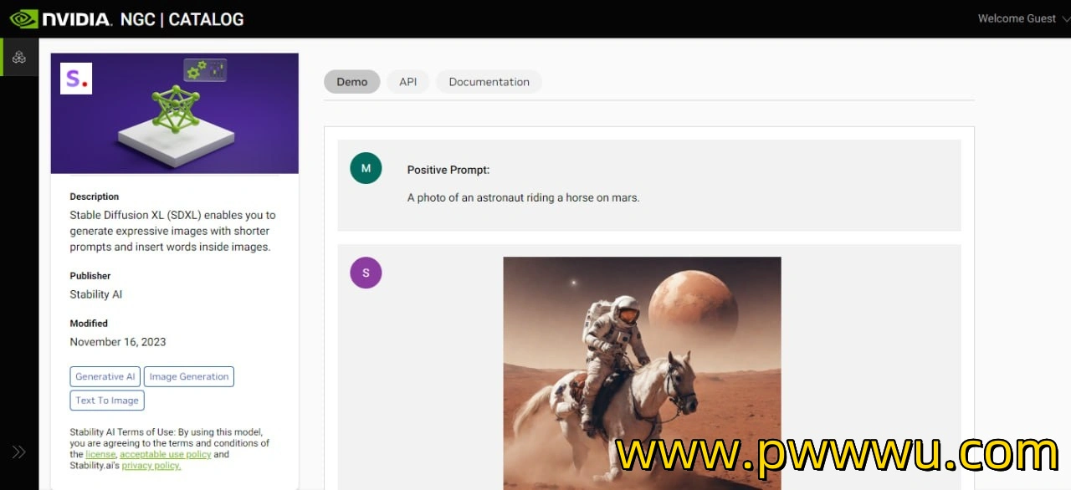This screenshot has width=1071, height=490.
Task: Switch to the Demo tab
Action: (x=352, y=82)
